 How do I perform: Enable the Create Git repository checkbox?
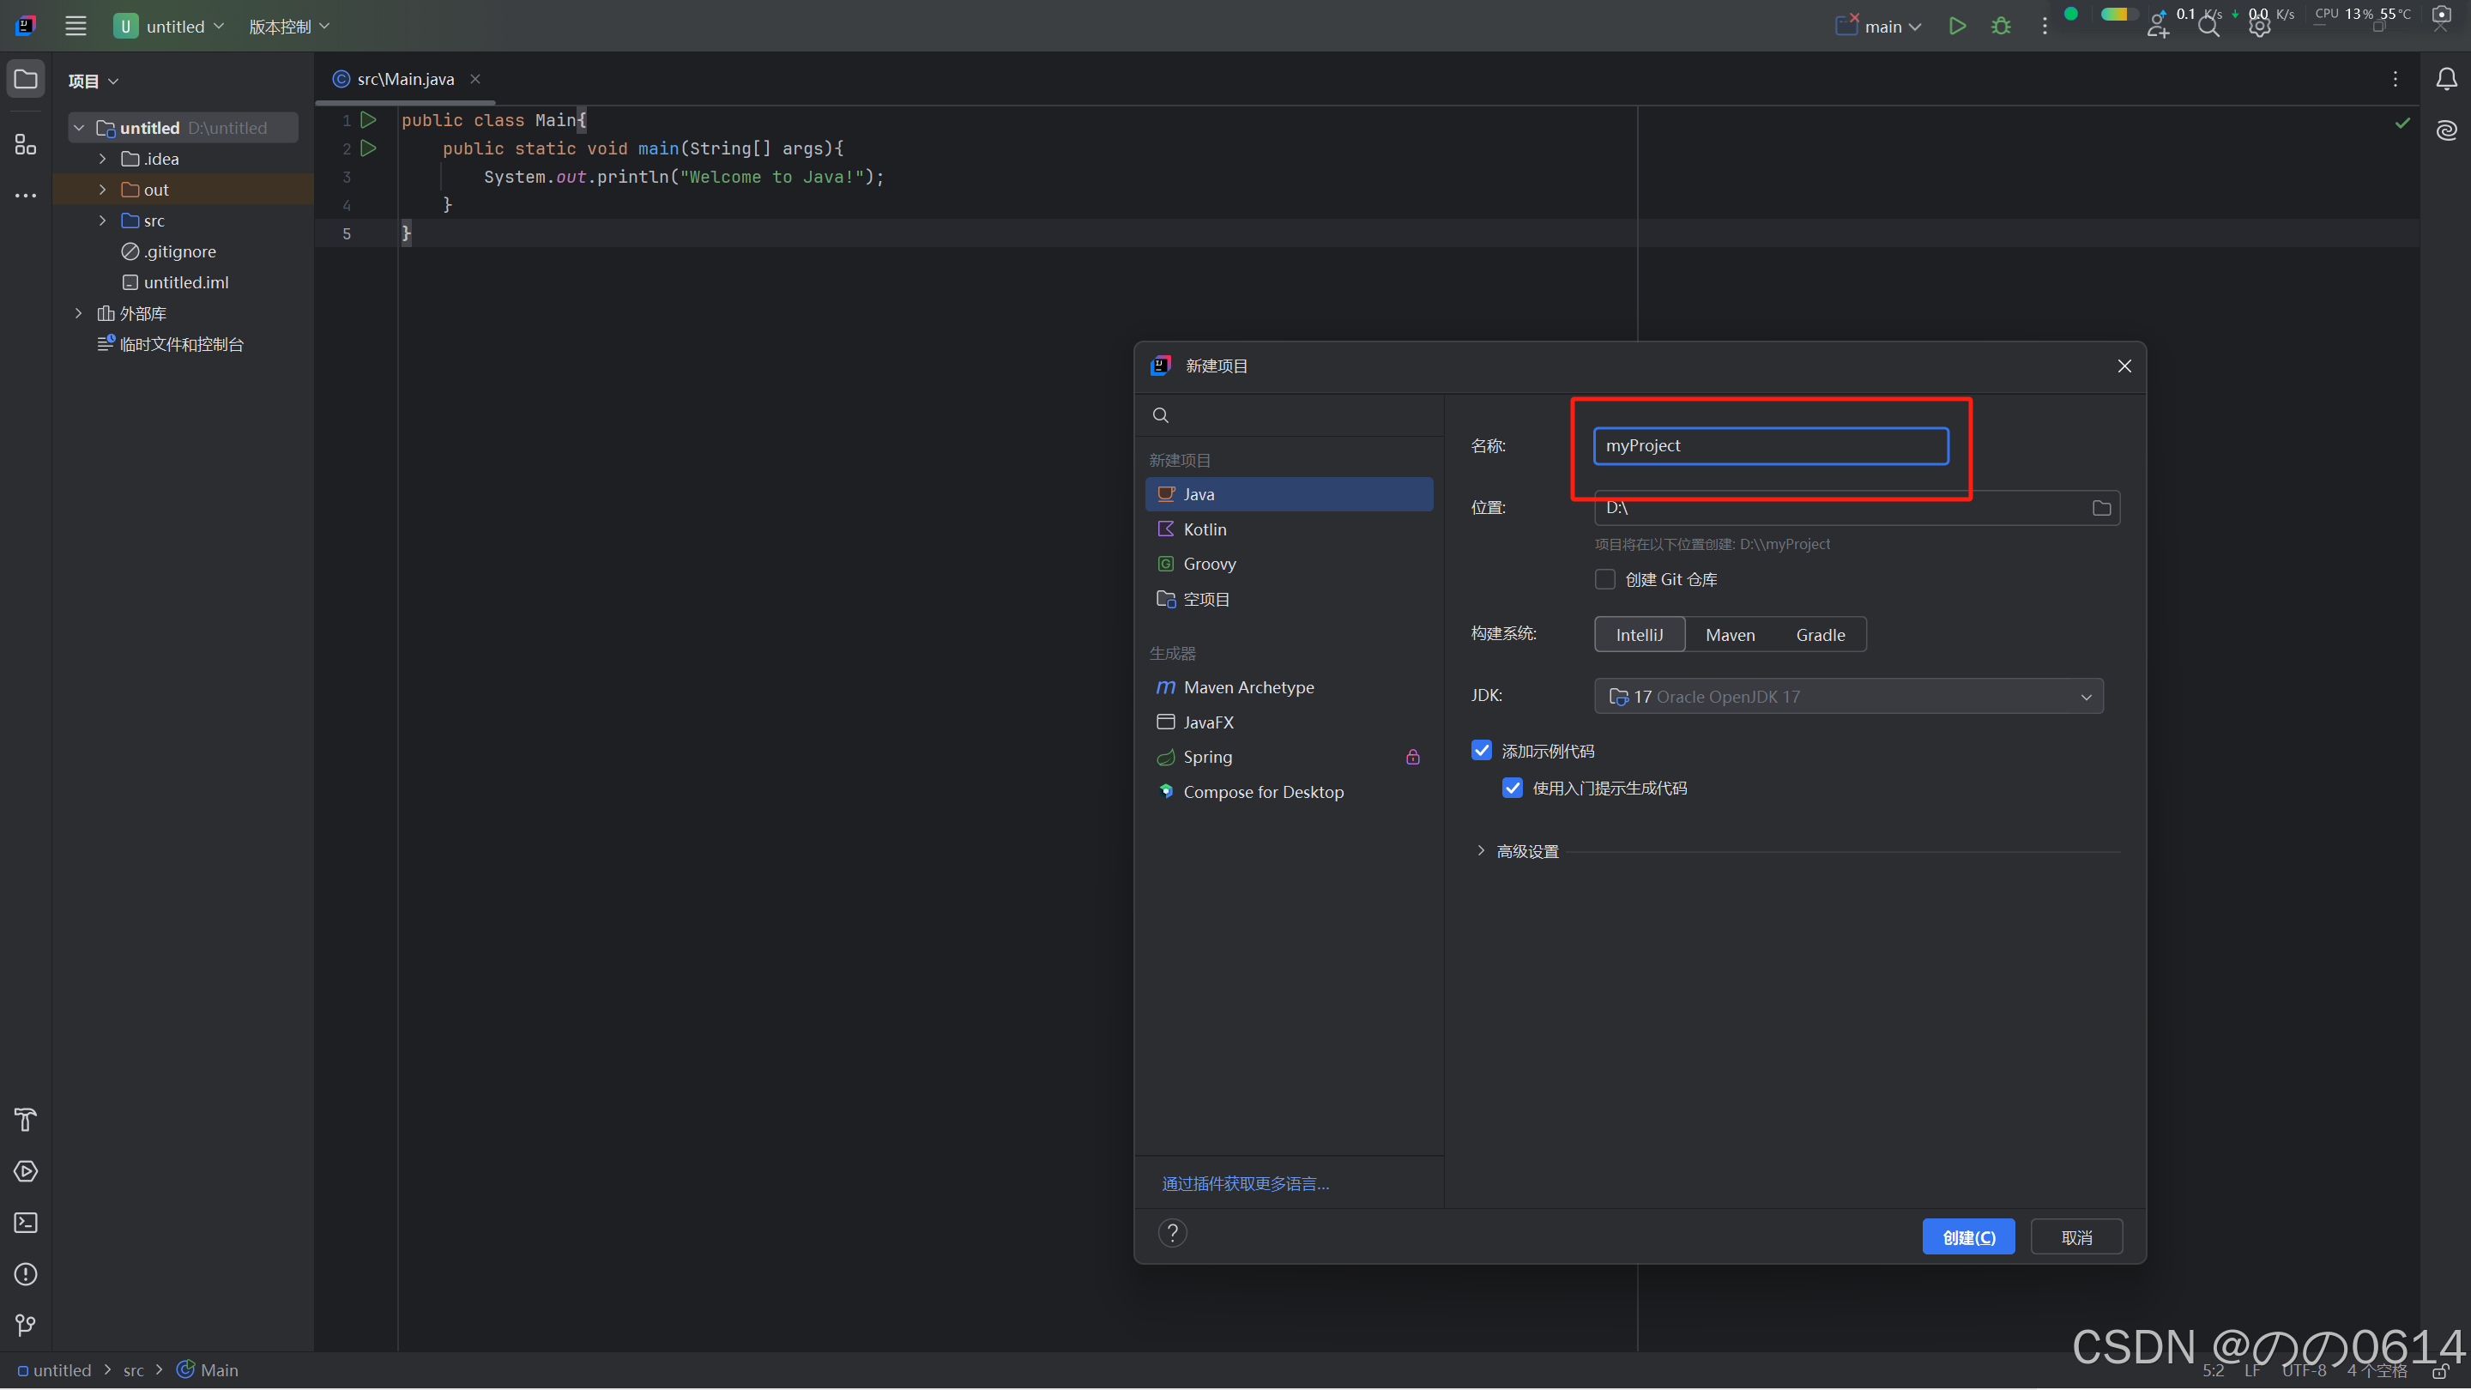coord(1604,579)
